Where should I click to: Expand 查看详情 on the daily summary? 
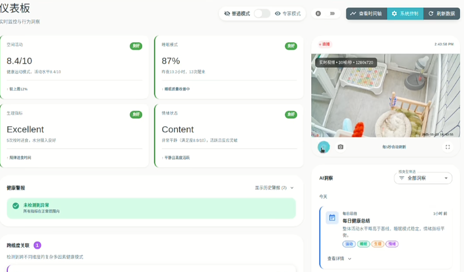pos(339,259)
